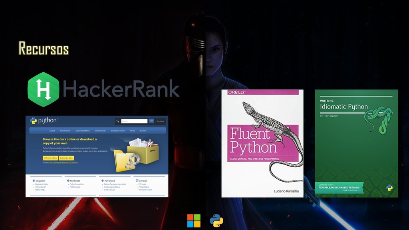
Task: Open the PEP Index link
Action: point(142,184)
